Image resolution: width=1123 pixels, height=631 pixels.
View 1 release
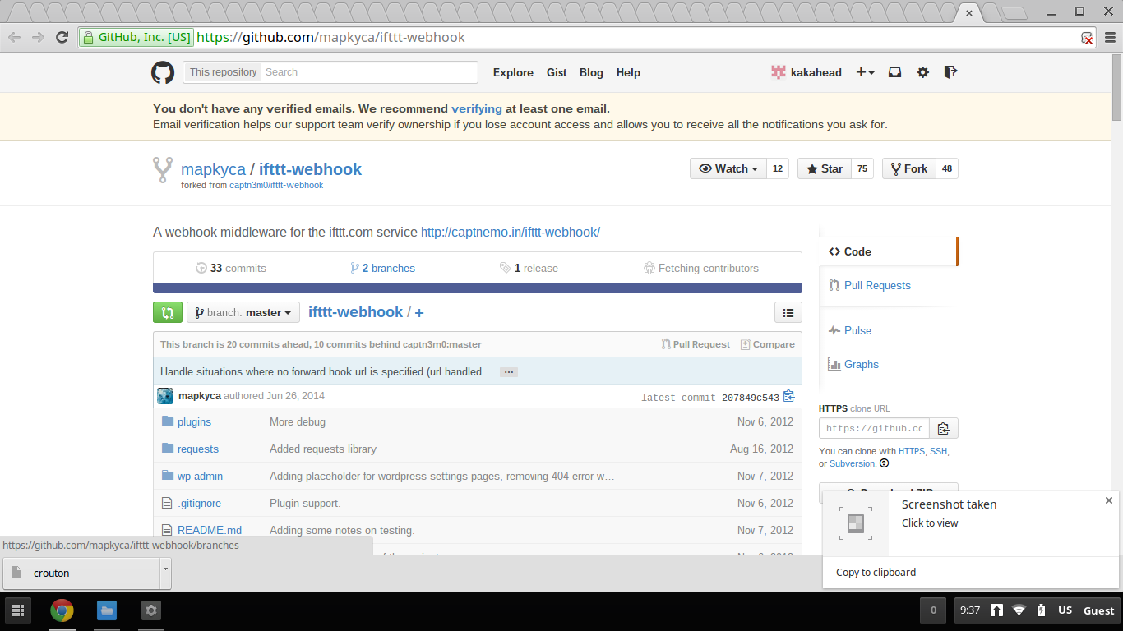point(529,268)
